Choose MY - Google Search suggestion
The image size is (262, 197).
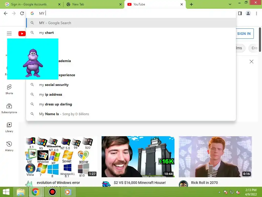pos(131,23)
